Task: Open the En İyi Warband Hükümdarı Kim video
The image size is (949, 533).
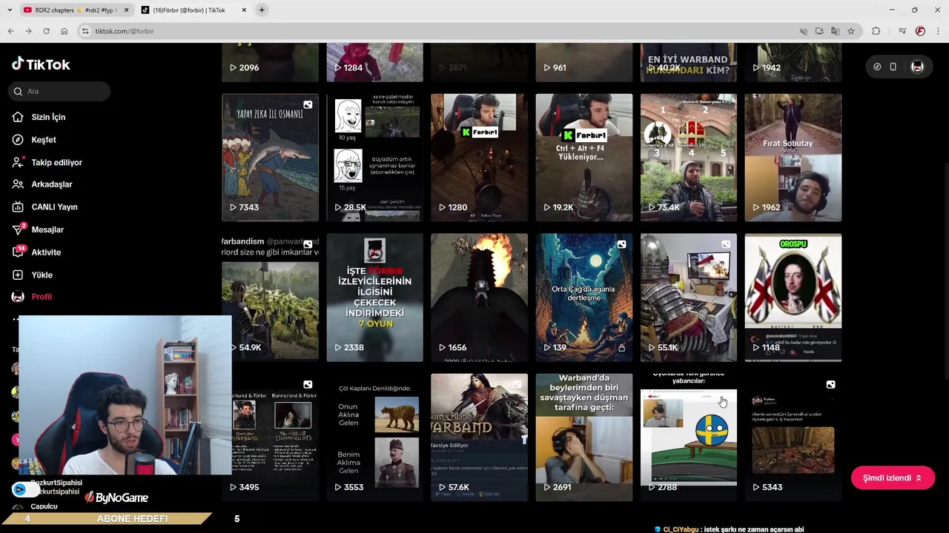Action: [689, 62]
